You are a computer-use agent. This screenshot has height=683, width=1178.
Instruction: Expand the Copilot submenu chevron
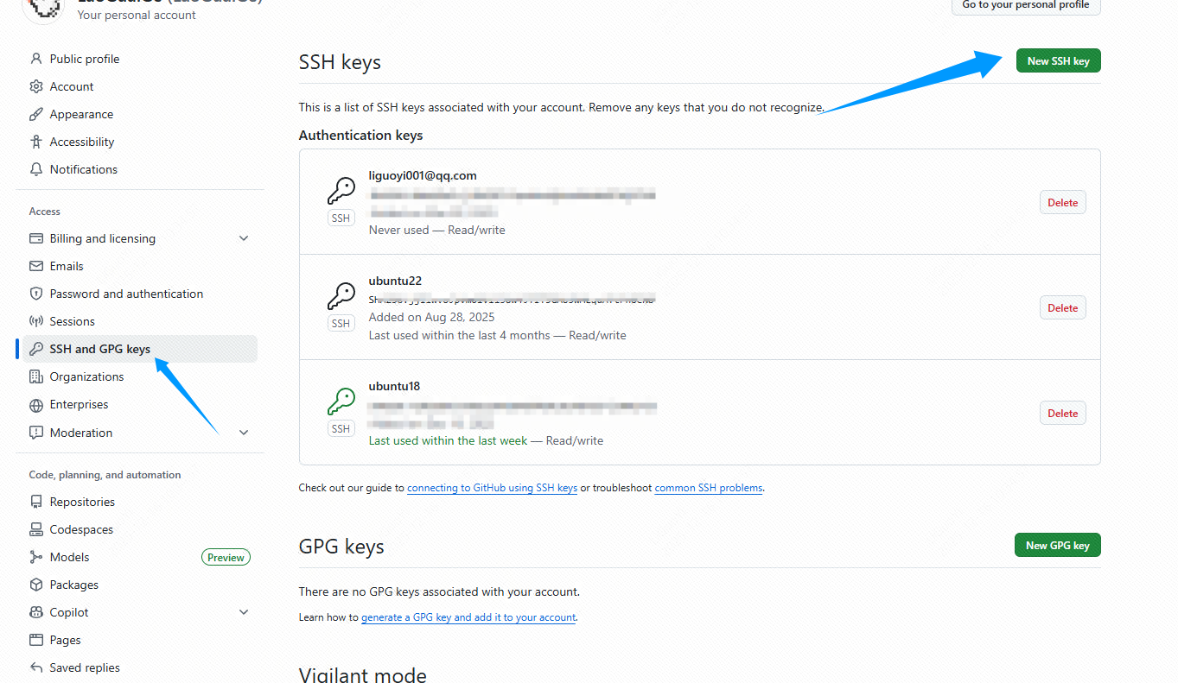point(244,612)
